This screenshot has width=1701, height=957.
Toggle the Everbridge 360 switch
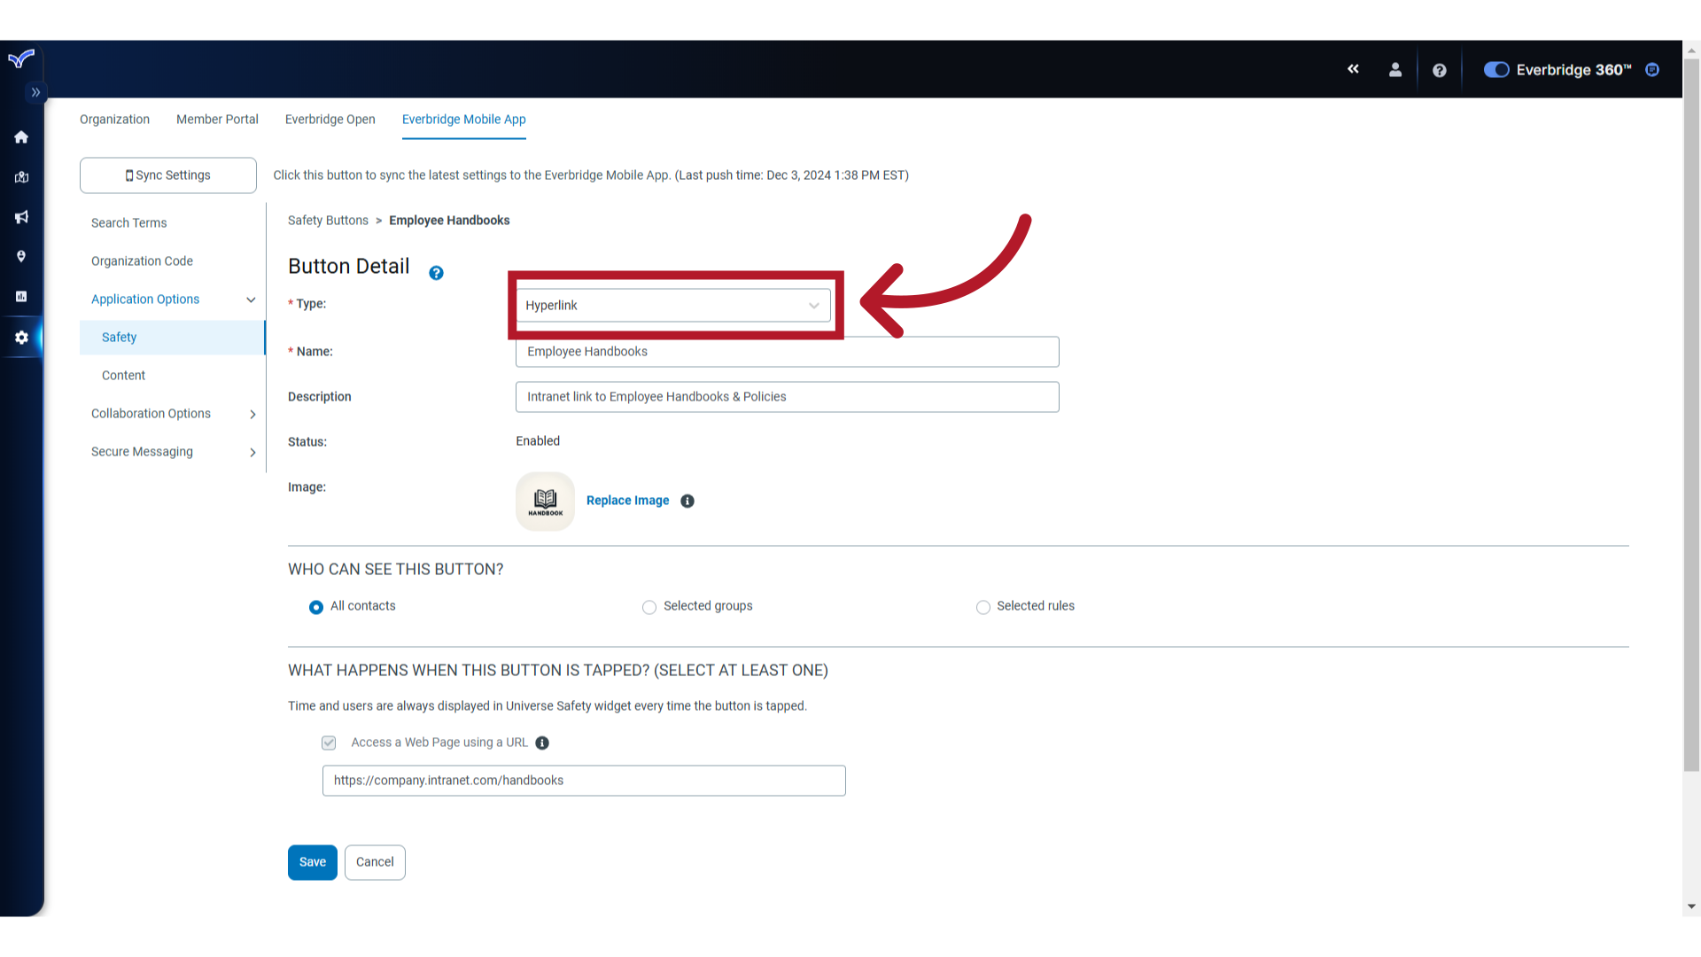[1496, 70]
